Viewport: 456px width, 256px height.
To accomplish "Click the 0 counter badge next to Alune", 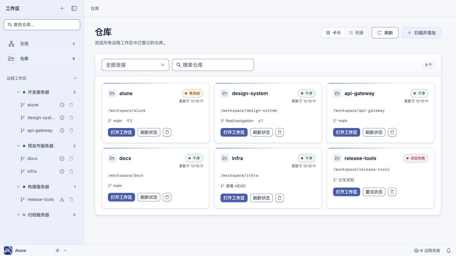I will pos(57,251).
